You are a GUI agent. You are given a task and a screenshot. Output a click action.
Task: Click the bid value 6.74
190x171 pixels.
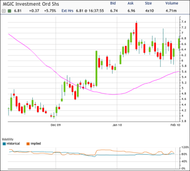click(114, 11)
